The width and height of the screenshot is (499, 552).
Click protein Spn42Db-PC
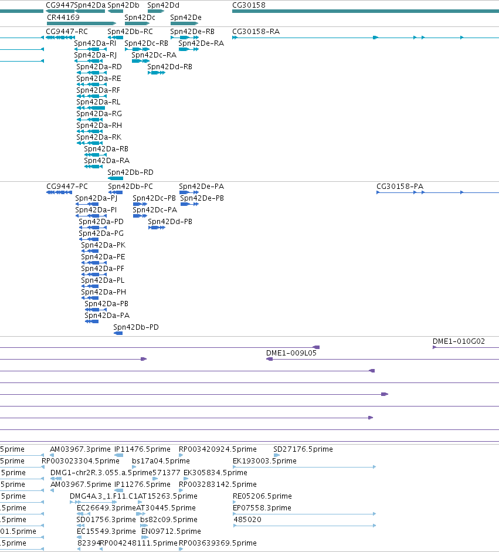point(131,186)
